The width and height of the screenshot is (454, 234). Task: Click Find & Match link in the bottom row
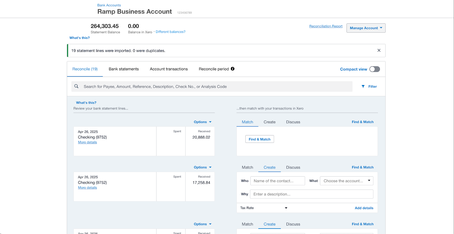tap(363, 224)
